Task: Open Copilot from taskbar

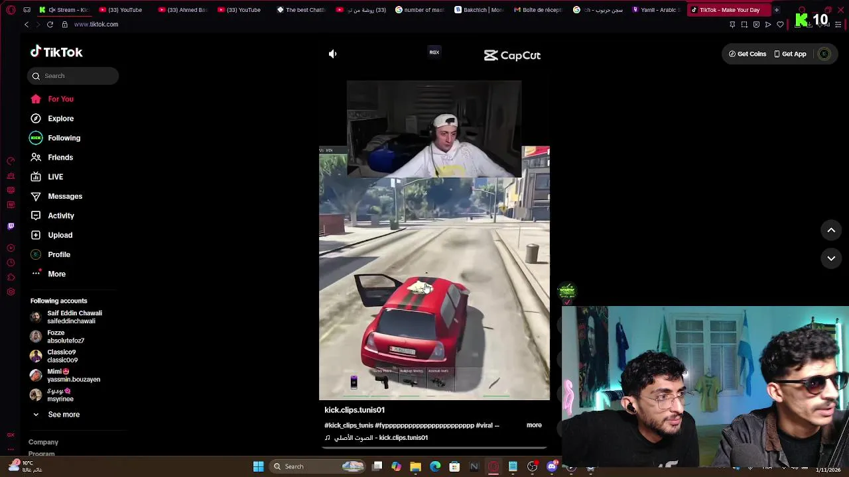Action: click(397, 466)
